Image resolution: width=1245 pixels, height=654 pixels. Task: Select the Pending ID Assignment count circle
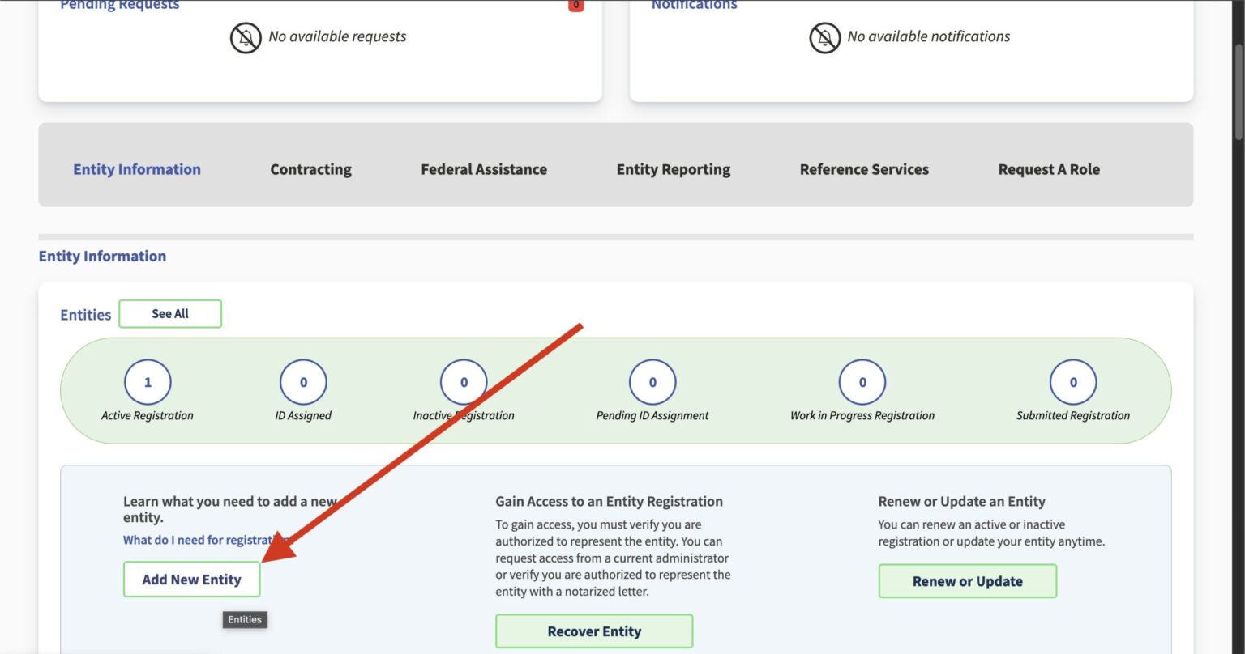point(652,382)
